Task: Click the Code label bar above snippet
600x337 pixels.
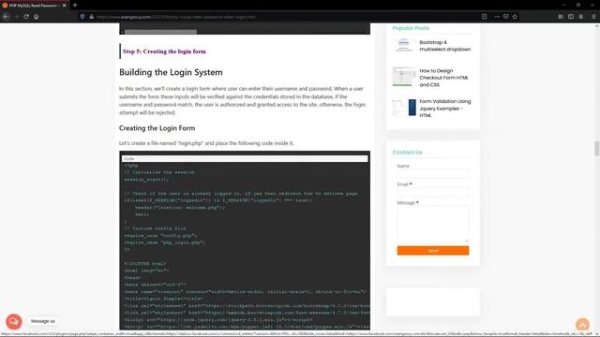Action: click(245, 158)
